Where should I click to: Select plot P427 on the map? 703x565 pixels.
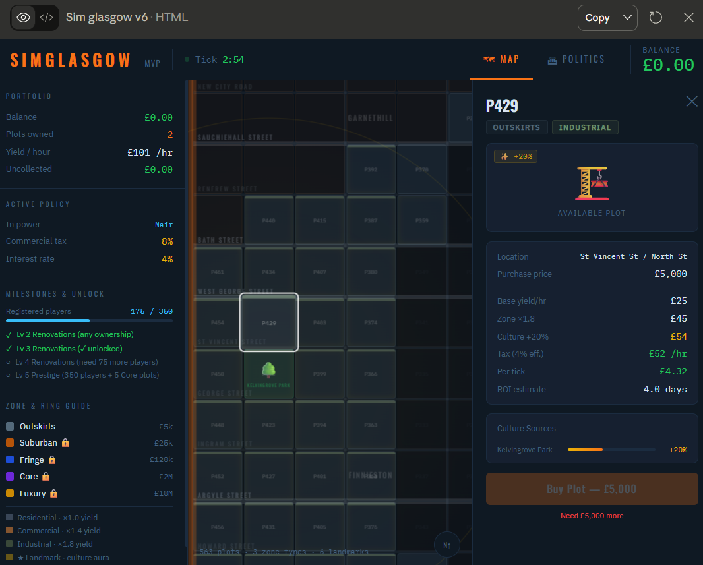tap(268, 476)
